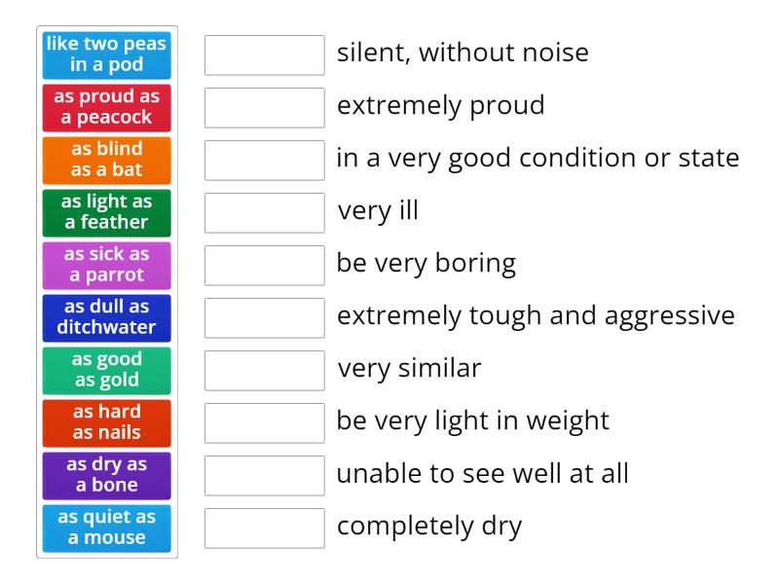The height and width of the screenshot is (584, 779).
Task: Select the 'like two peas in a pod' tile
Action: (x=107, y=55)
